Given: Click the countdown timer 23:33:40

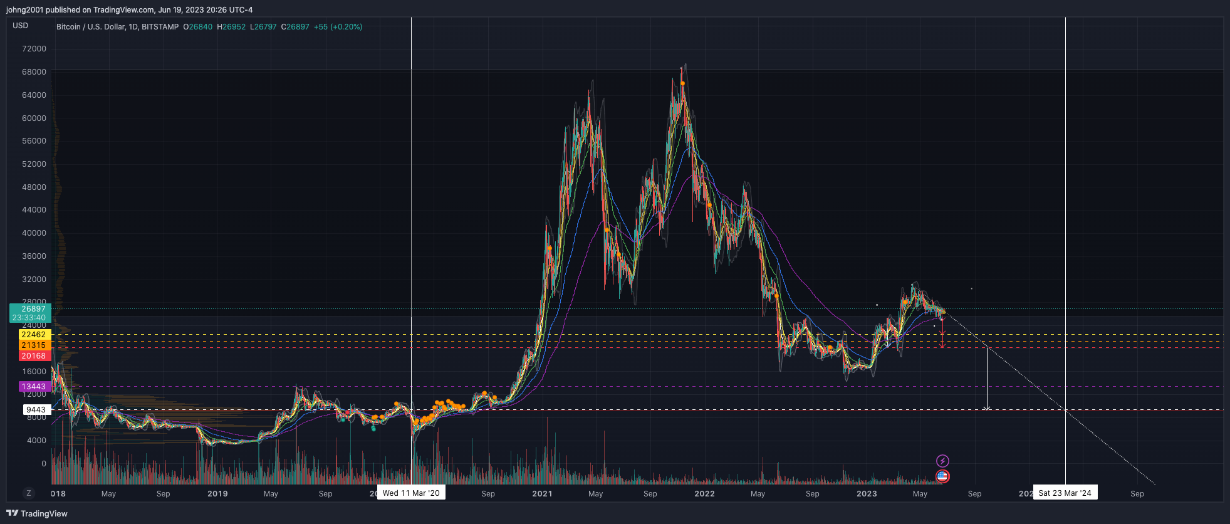Looking at the screenshot, I should [x=29, y=318].
